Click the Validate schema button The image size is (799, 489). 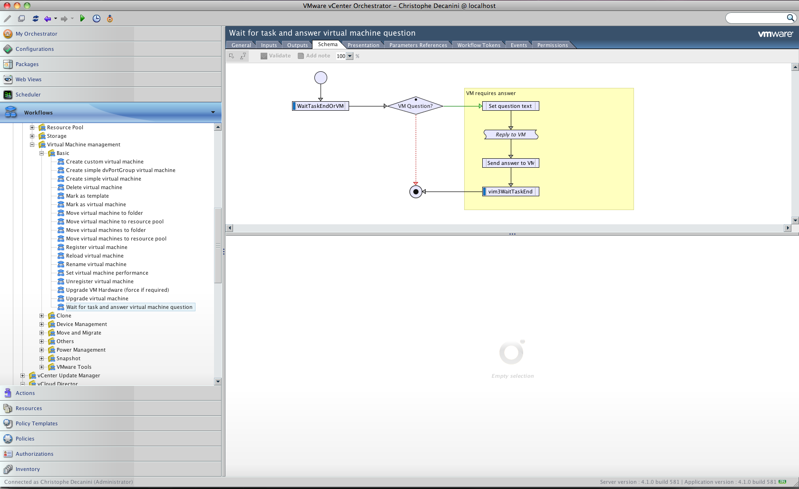click(x=276, y=56)
